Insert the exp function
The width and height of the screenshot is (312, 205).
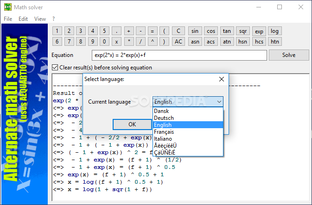[x=259, y=31]
